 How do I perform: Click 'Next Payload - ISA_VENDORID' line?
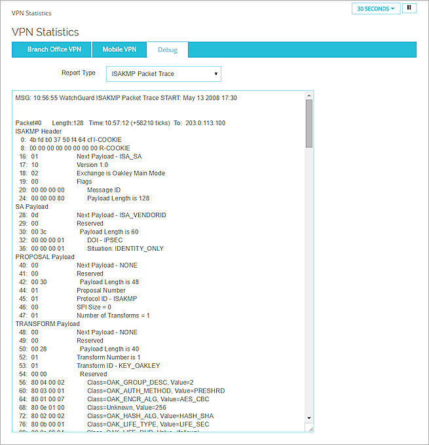pyautogui.click(x=92, y=215)
